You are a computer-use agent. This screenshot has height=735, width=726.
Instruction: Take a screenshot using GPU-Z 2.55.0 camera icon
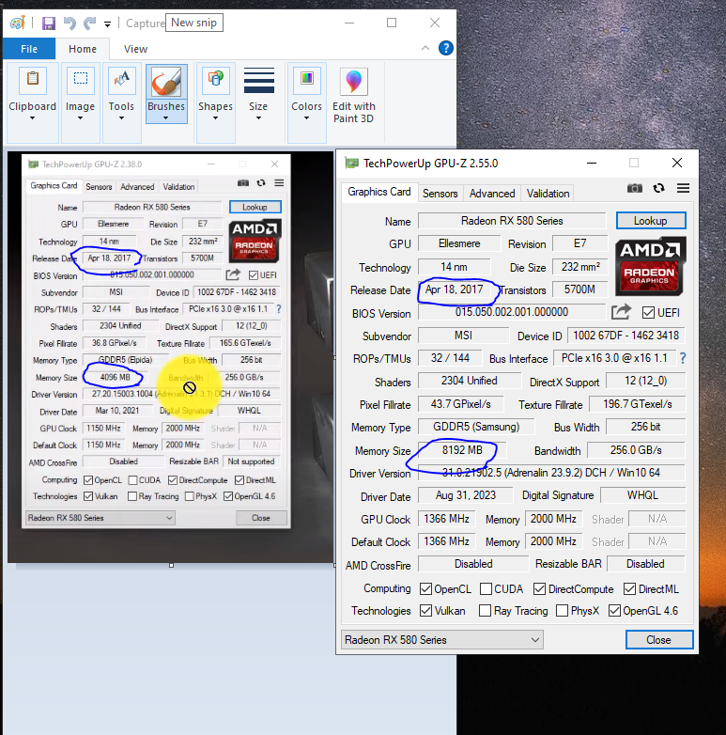635,188
